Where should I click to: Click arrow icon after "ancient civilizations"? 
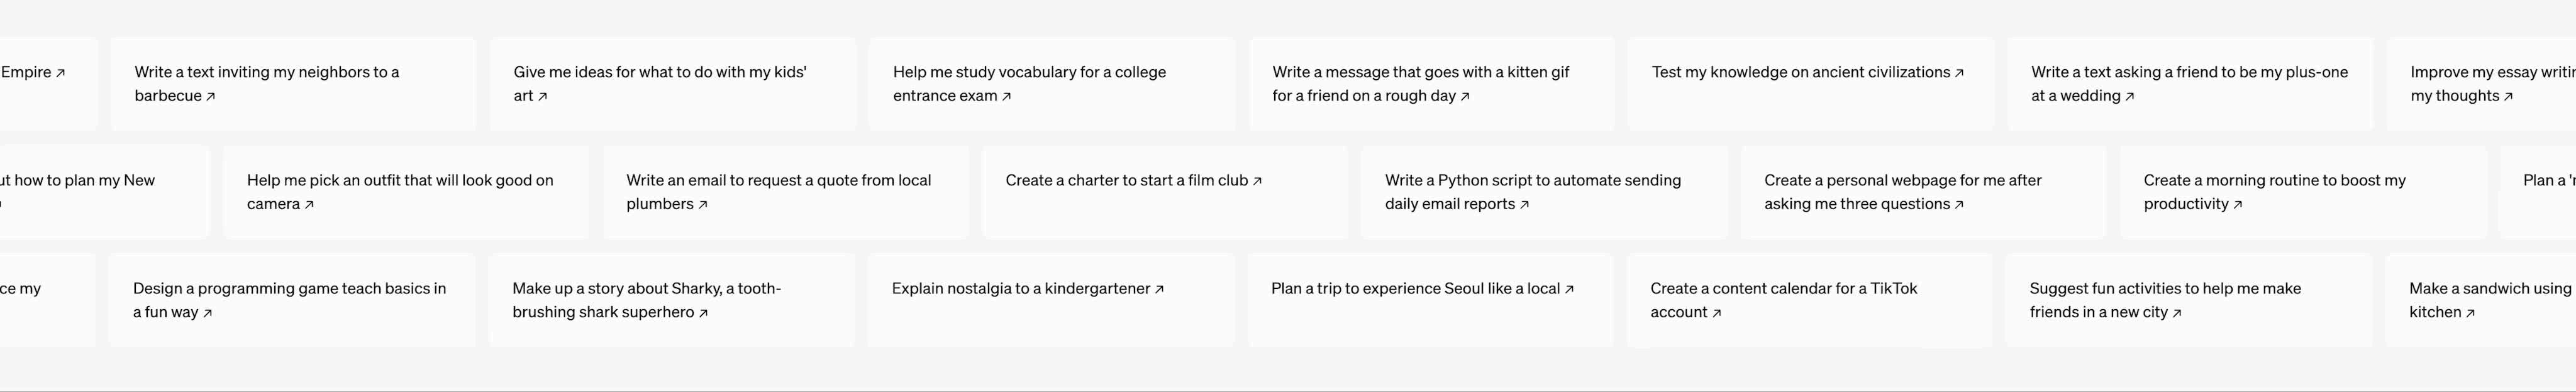point(1959,73)
